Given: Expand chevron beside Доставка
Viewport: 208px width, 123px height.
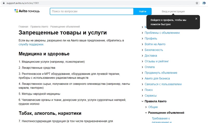Looking at the screenshot, I should click(142, 56).
